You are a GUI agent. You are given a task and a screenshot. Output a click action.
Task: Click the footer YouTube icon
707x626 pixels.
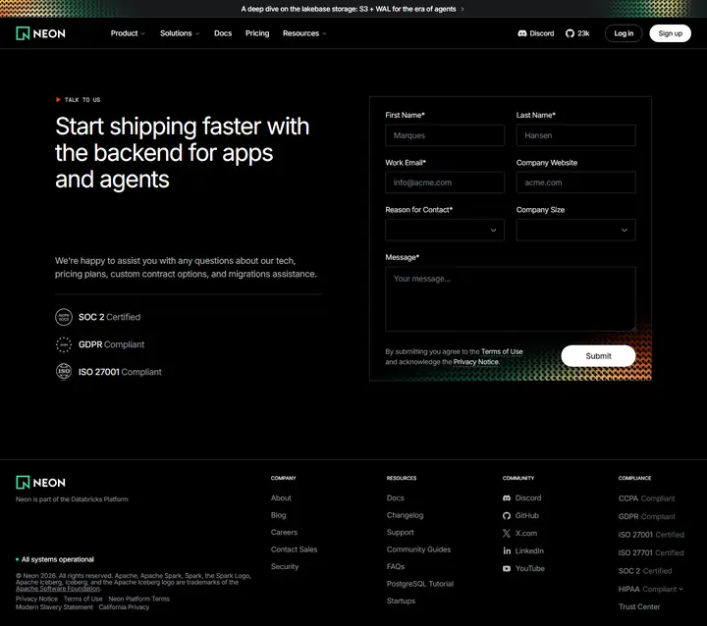click(x=507, y=569)
